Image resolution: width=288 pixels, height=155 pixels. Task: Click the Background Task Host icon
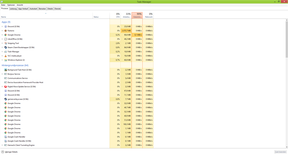click(x=6, y=70)
